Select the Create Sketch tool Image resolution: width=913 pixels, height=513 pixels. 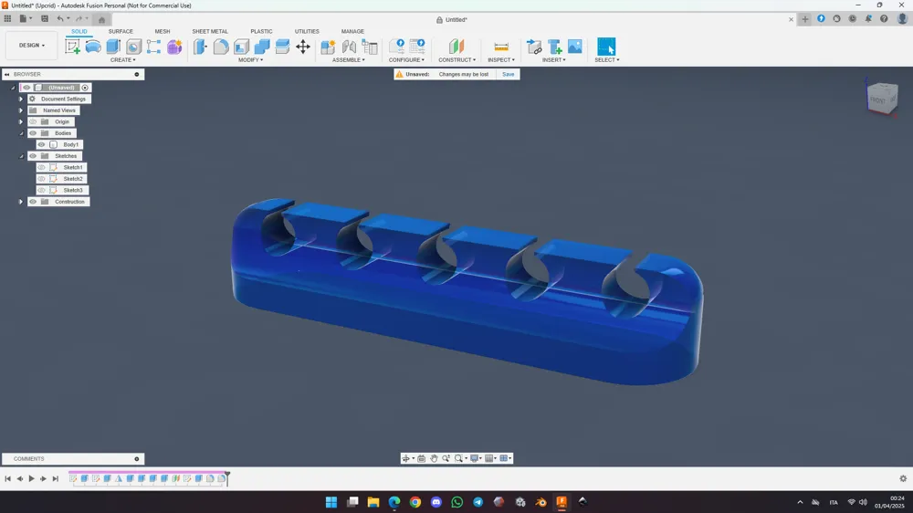tap(73, 47)
